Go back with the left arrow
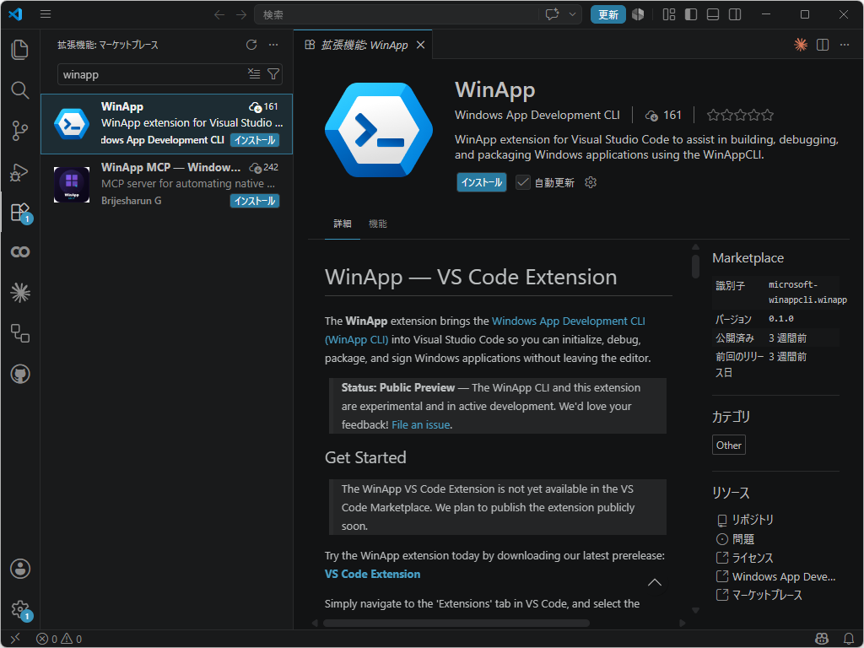Image resolution: width=864 pixels, height=648 pixels. pyautogui.click(x=219, y=15)
